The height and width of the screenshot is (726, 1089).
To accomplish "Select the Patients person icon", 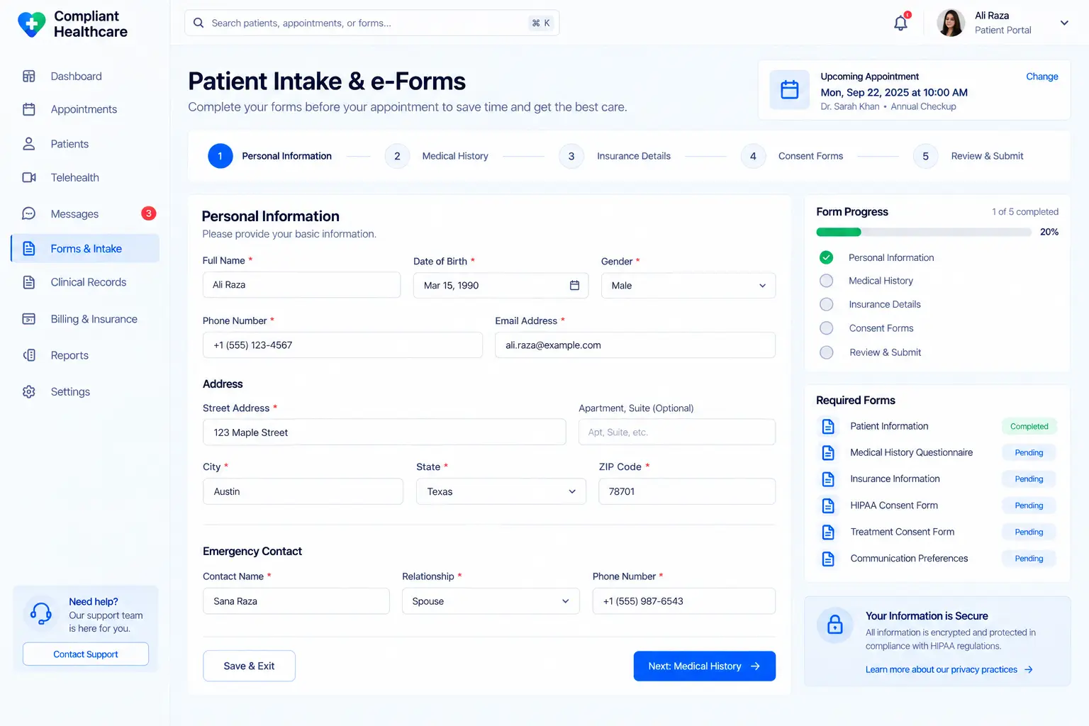I will coord(29,144).
